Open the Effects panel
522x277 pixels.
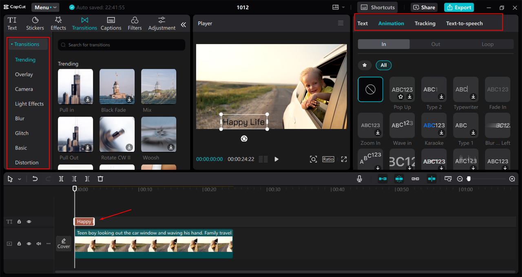coord(58,24)
